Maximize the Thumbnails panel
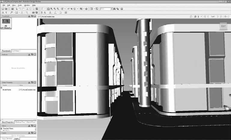 click(x=35, y=16)
